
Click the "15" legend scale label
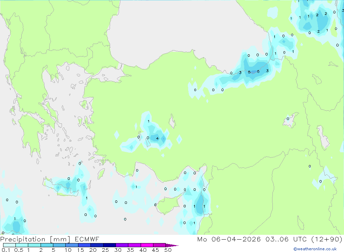tap(80, 250)
